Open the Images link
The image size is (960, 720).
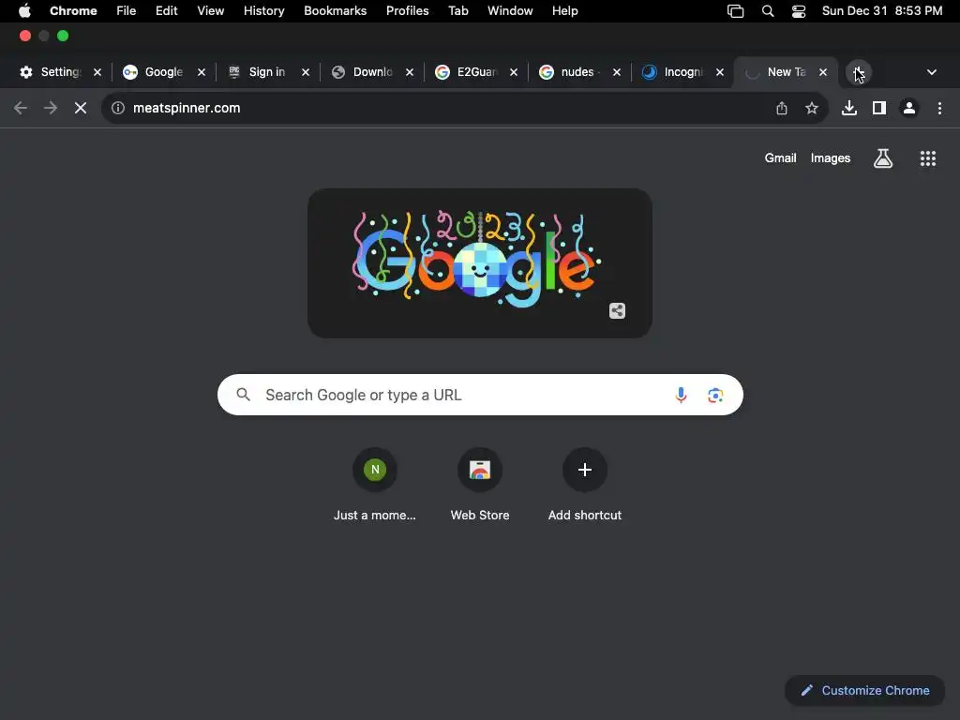(831, 157)
